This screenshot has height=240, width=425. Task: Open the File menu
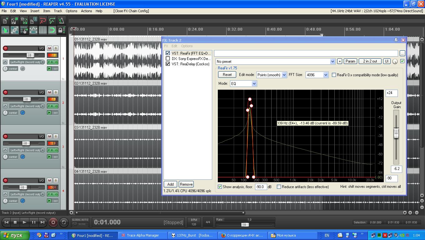click(4, 11)
